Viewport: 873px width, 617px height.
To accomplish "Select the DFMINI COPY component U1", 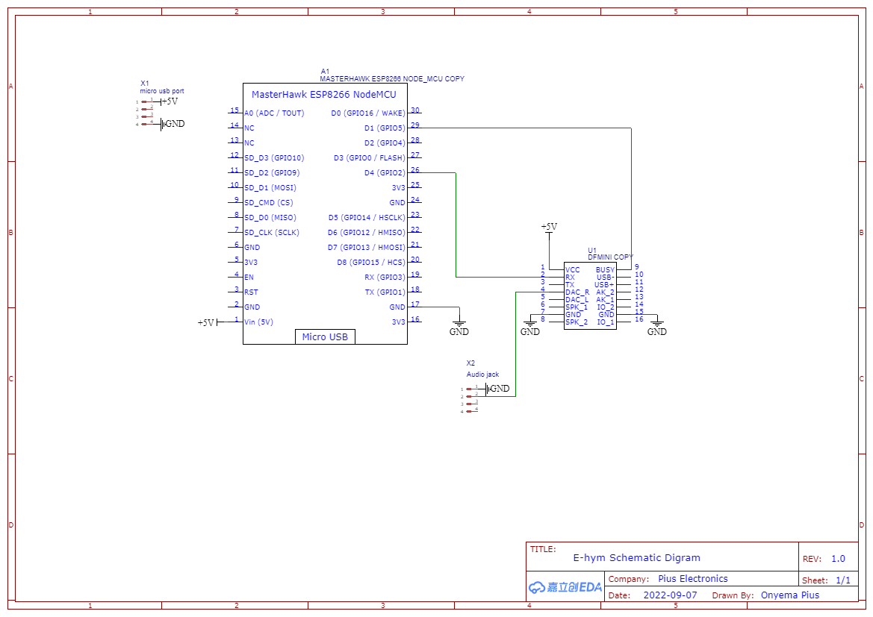I will click(x=590, y=295).
